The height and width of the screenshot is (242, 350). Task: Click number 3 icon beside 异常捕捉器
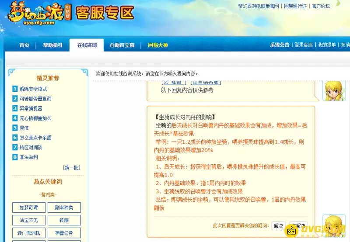click(x=15, y=108)
